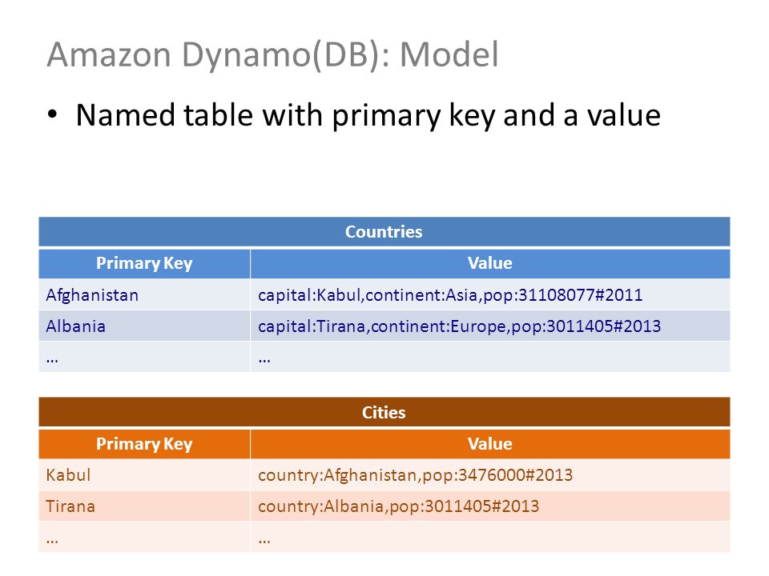Select the bullet text about named table
This screenshot has width=769, height=576.
(x=368, y=116)
